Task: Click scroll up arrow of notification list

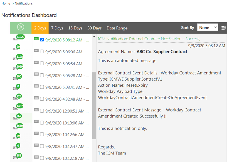Action: (x=94, y=36)
